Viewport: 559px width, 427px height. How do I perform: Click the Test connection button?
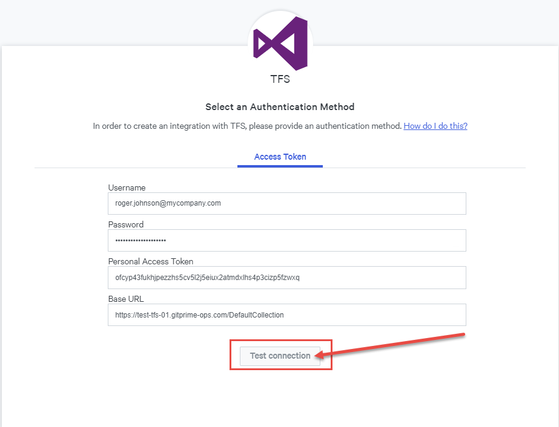[x=280, y=356]
